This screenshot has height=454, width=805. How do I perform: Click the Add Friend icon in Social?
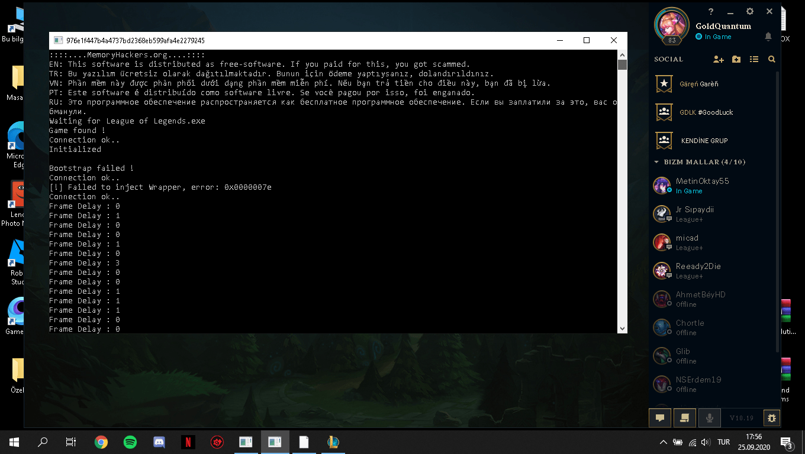(x=719, y=59)
